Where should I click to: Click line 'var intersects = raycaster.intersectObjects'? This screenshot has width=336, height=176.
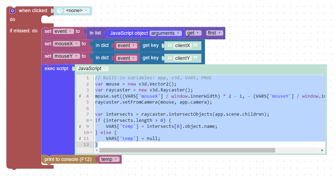click(182, 114)
